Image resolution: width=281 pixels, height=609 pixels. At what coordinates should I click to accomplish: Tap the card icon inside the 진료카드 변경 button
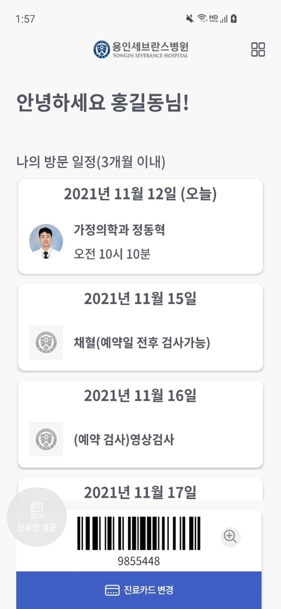click(113, 589)
